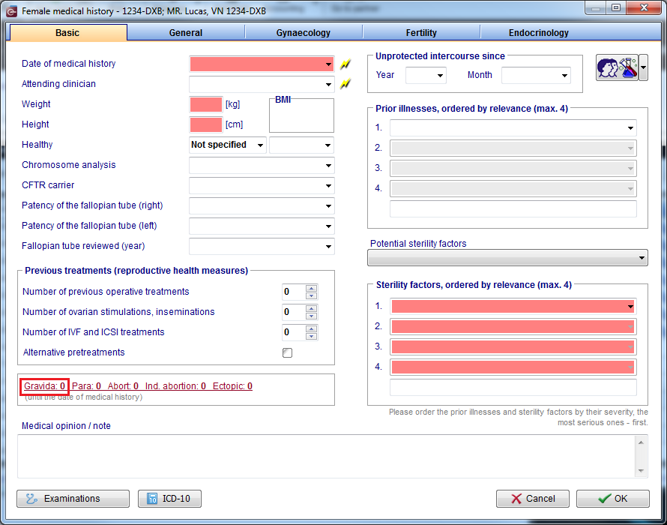
Task: Switch to the General tab
Action: (185, 33)
